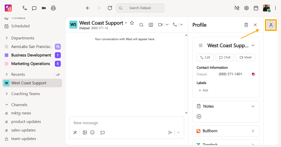This screenshot has height=147, width=281.
Task: Go forward with the right arrow
Action: pos(99,8)
